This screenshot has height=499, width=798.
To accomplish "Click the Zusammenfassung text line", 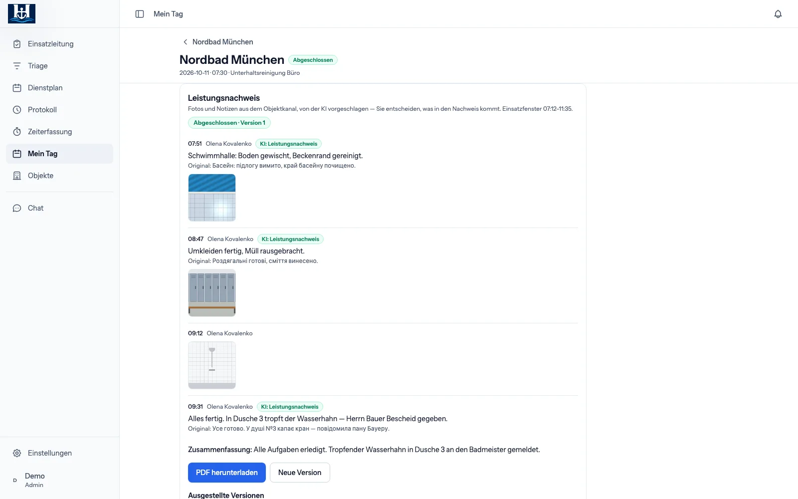I will click(x=364, y=450).
